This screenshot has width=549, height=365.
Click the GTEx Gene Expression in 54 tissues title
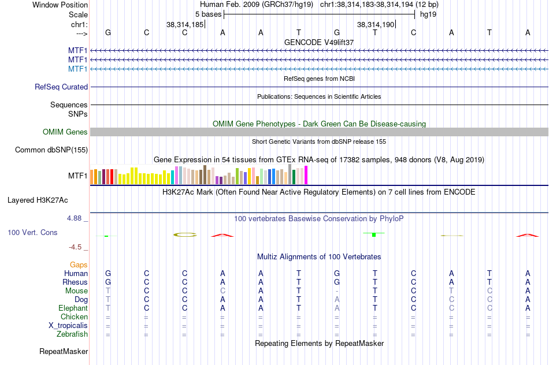pos(319,160)
